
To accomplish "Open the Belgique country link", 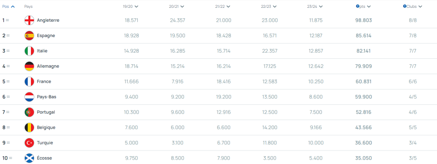I will [46, 127].
